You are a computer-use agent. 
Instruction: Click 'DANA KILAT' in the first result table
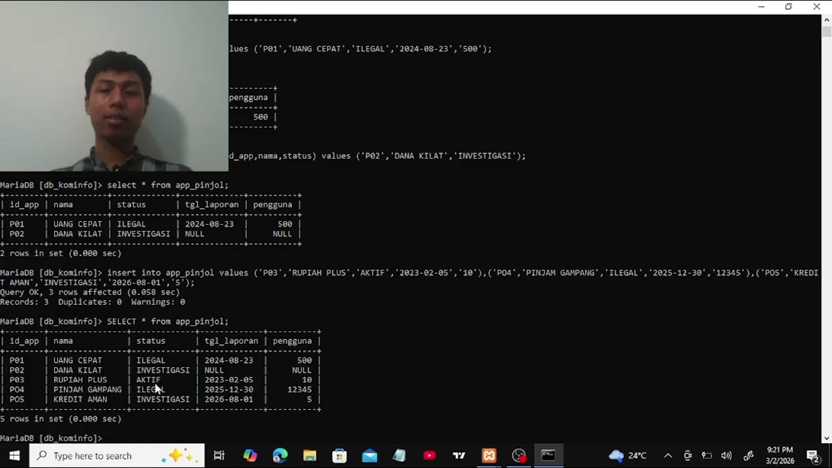click(x=77, y=233)
